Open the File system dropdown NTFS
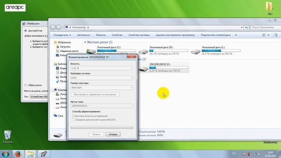Viewport: 281px width, 158px height. tap(102, 78)
